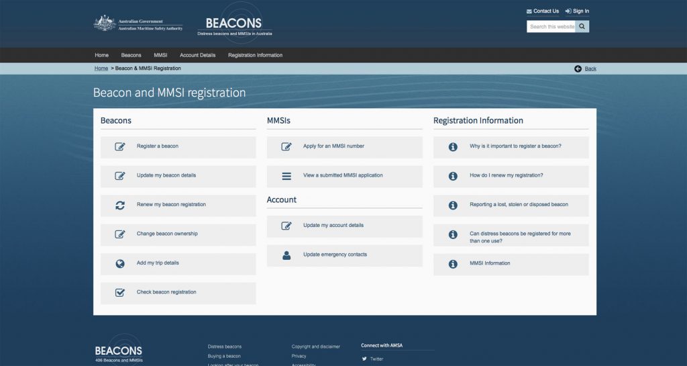Click the Twitter bird icon in footer
This screenshot has height=366, width=687.
pyautogui.click(x=365, y=359)
